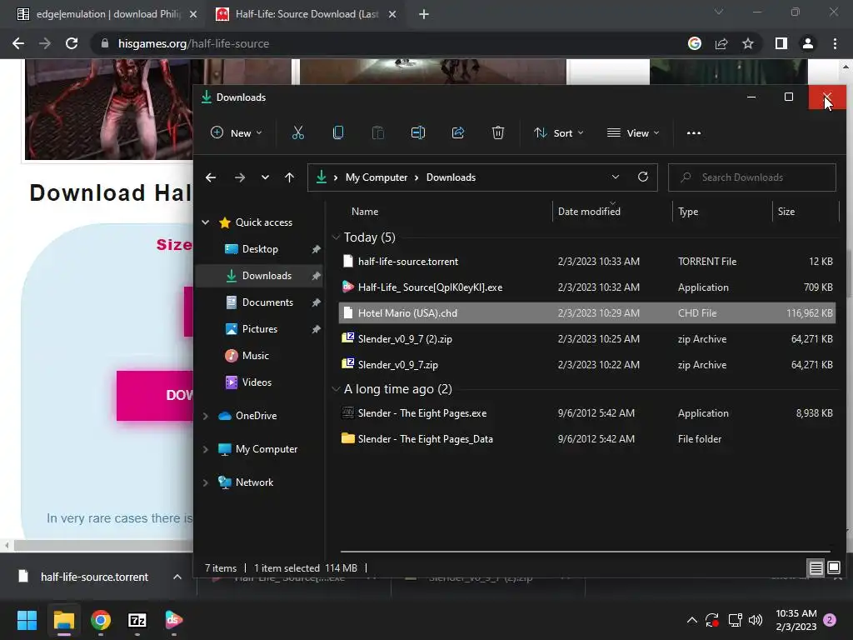The image size is (853, 640).
Task: Bookmark this page with star icon
Action: [748, 43]
